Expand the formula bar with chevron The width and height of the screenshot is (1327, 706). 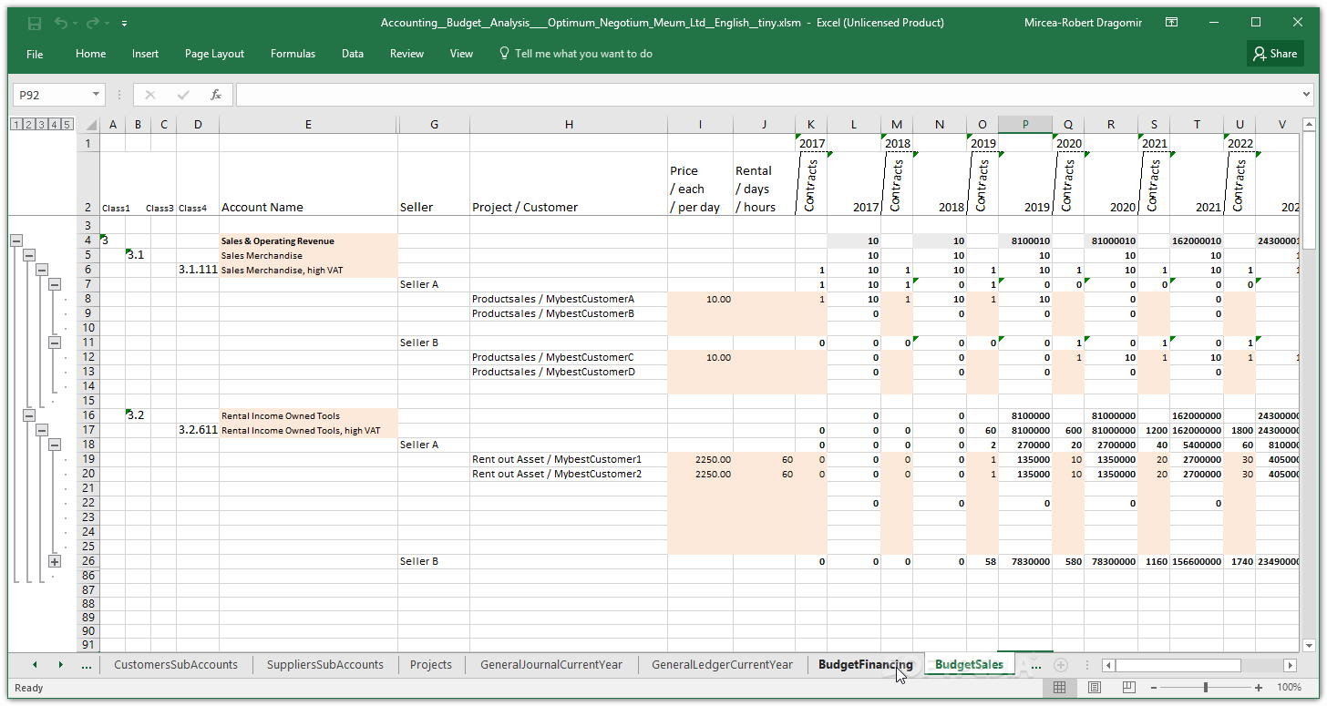1304,95
